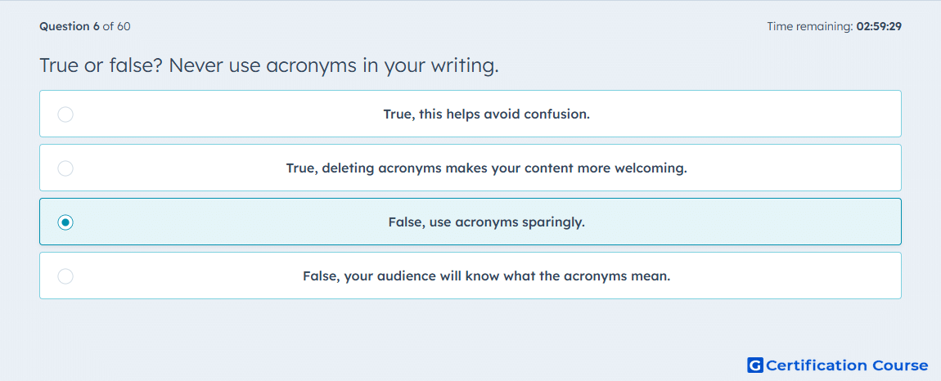Open the Certification Course watermark link
941x381 pixels.
coord(837,365)
